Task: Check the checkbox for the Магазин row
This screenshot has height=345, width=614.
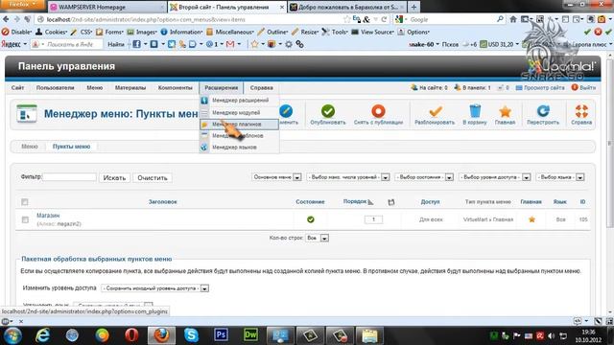Action: [25, 219]
